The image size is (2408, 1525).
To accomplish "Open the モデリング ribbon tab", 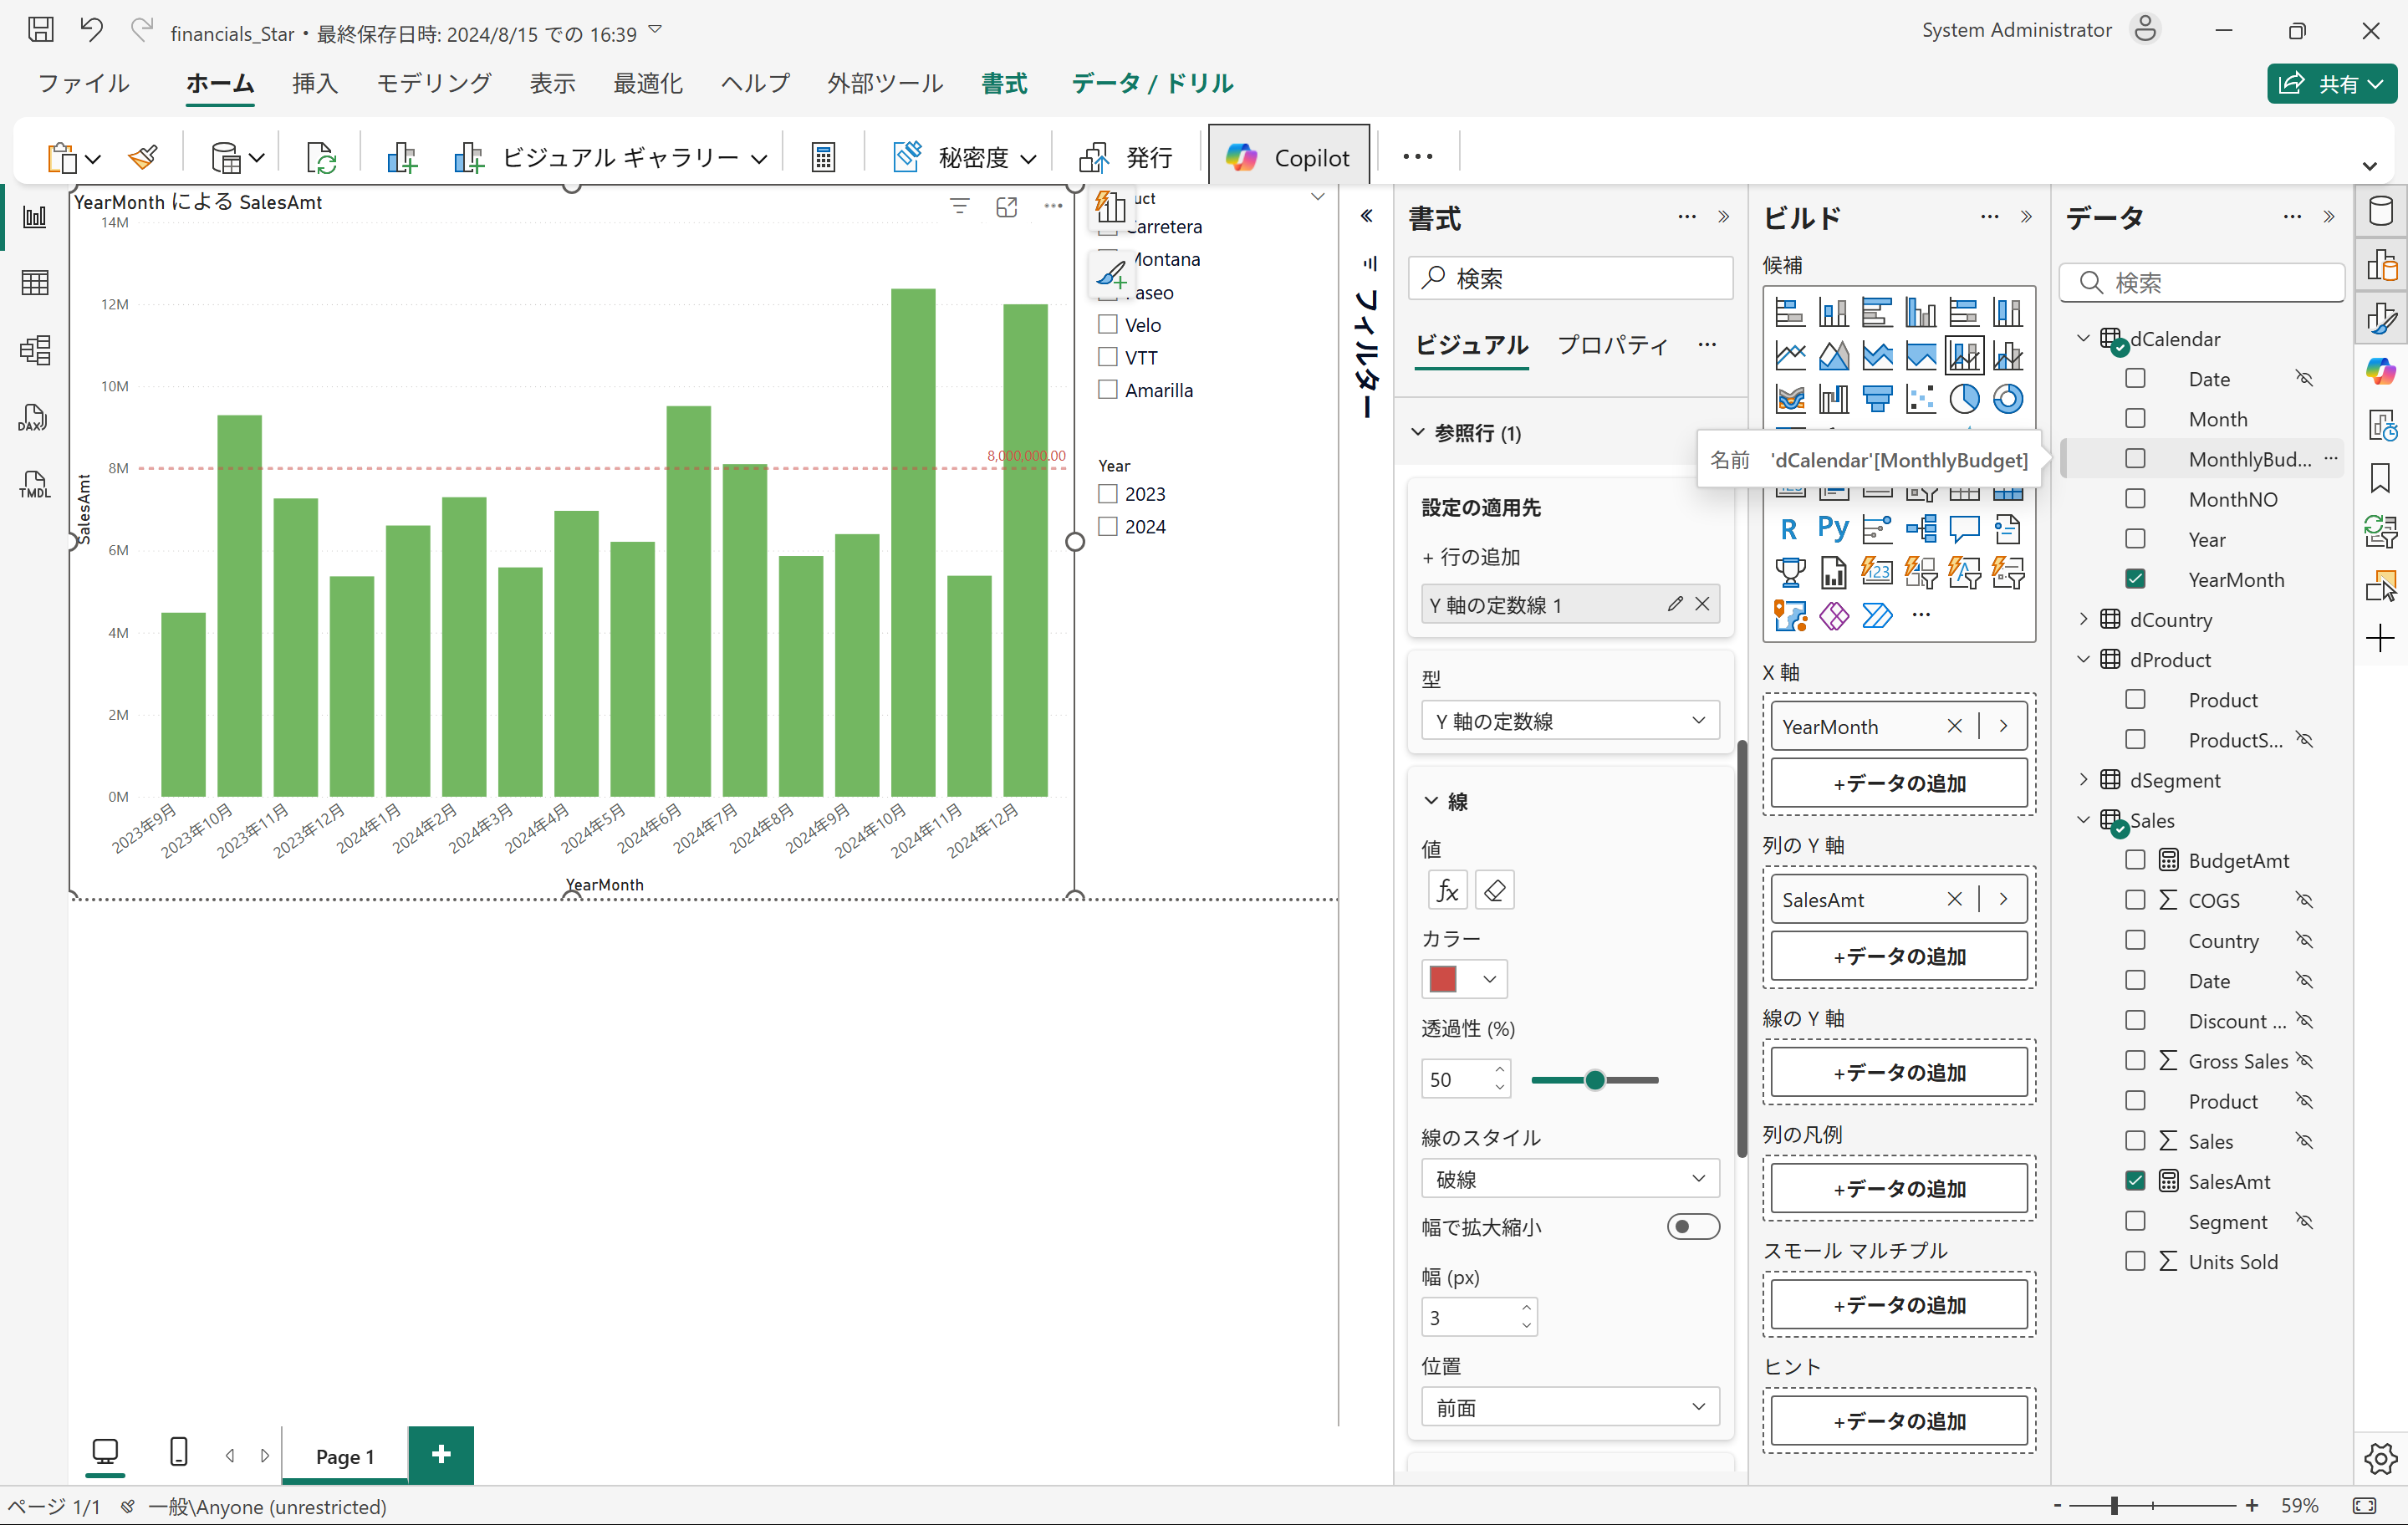I will [x=433, y=83].
